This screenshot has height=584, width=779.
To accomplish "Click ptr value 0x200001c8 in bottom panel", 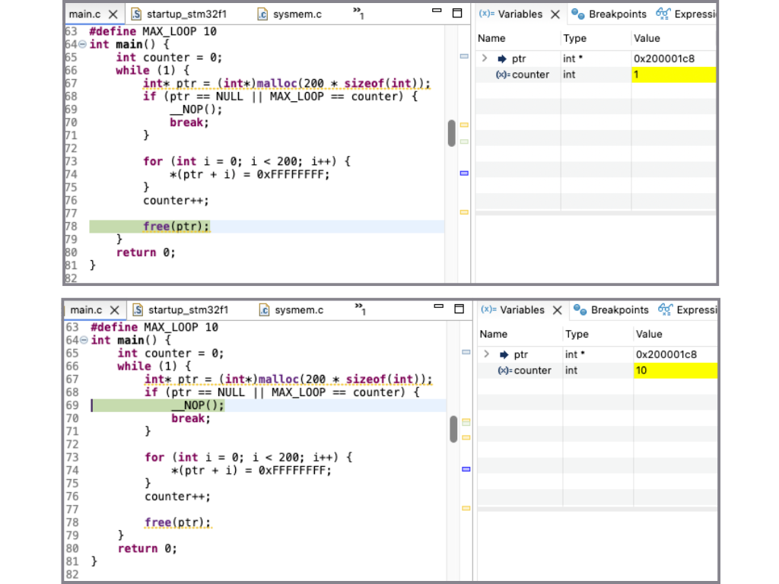I will pyautogui.click(x=666, y=354).
